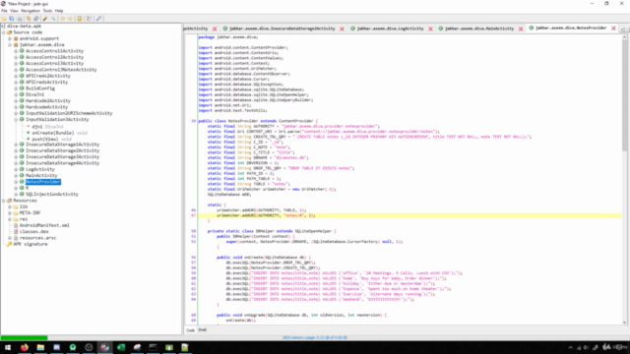630x354 pixels.
Task: Open Windows Start menu
Action: click(x=8, y=347)
